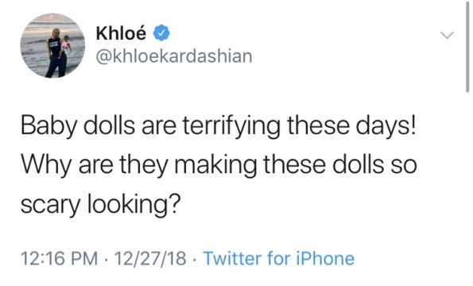Click the tweet line starting with Baby dolls
473x286 pixels.
[219, 126]
